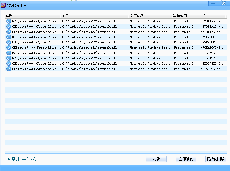Select the {E70F1AA0-A... CLSID in the first row

213,21
